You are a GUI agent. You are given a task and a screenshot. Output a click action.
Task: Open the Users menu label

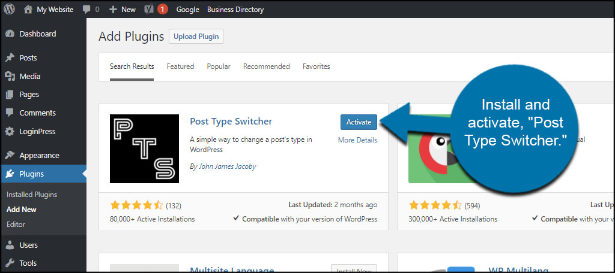[29, 245]
